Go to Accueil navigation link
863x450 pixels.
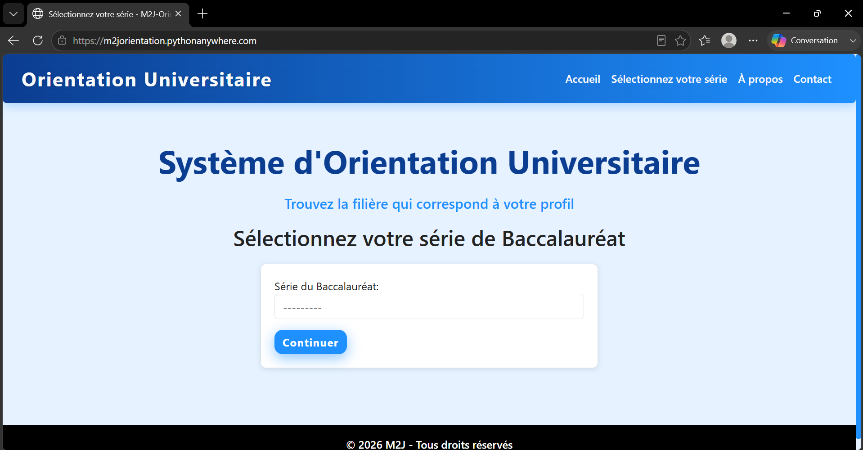pyautogui.click(x=583, y=79)
